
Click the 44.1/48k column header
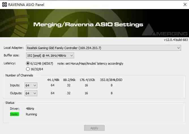pyautogui.click(x=53, y=80)
